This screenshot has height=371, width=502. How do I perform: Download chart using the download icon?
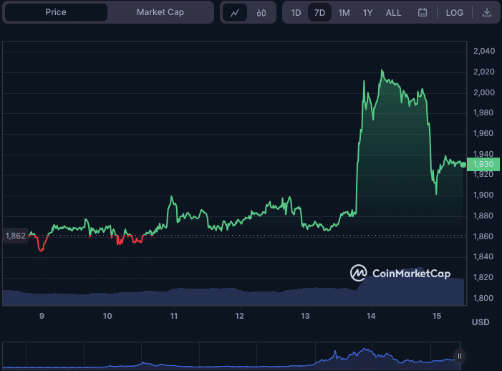[x=487, y=12]
